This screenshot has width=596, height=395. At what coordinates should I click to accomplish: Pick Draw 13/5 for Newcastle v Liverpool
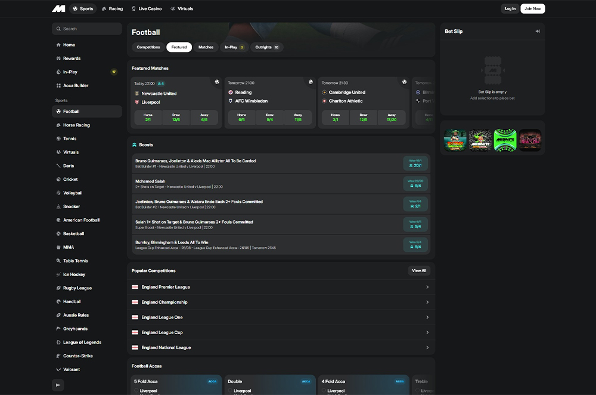176,118
